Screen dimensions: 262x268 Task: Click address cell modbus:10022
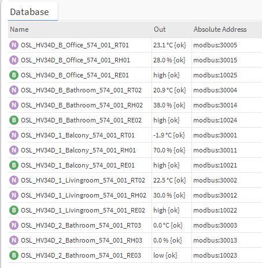pos(215,210)
